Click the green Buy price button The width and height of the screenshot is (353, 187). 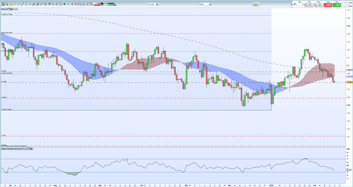[337, 5]
